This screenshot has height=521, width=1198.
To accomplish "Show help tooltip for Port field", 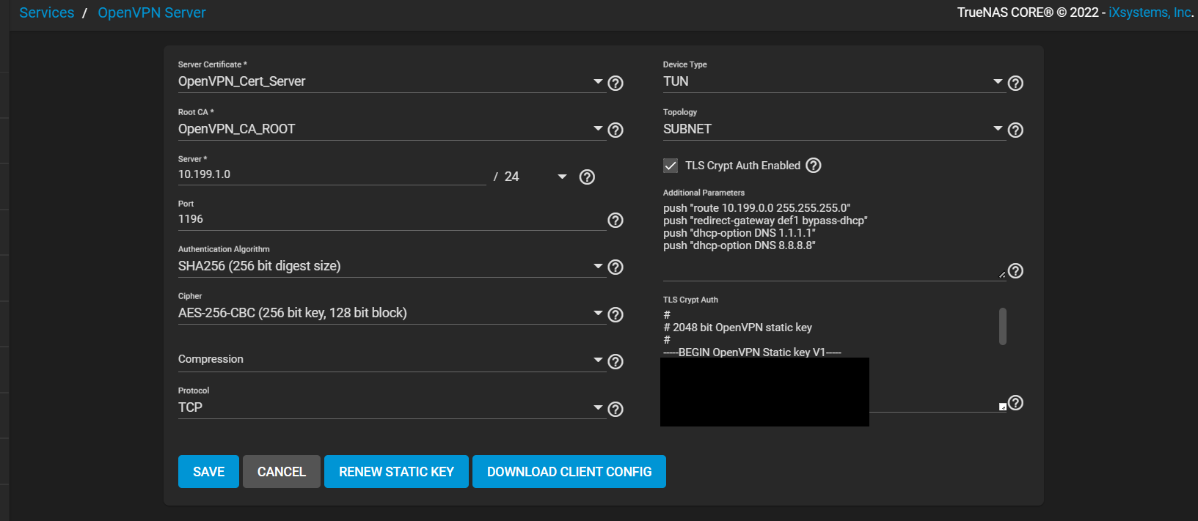I will (616, 220).
